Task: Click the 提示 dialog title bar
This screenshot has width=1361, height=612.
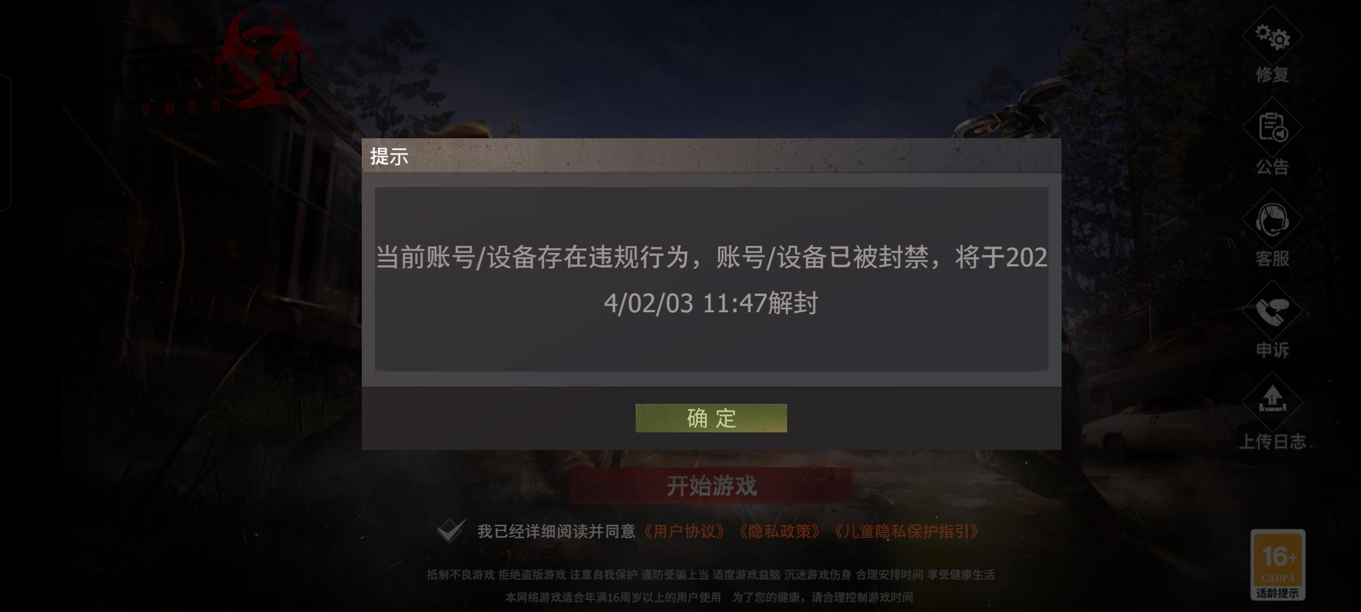Action: point(711,155)
